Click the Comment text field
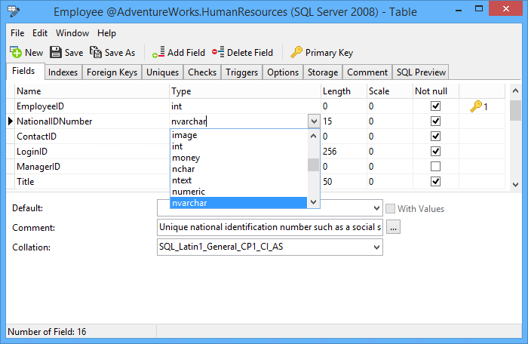The width and height of the screenshot is (528, 344). click(270, 227)
